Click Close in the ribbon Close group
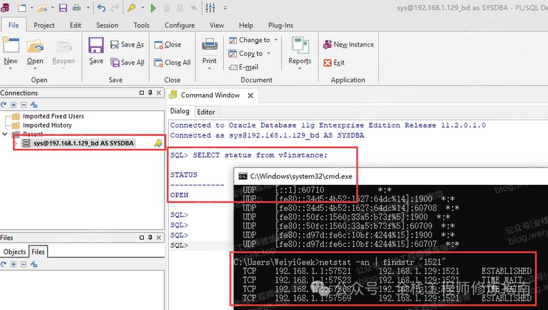This screenshot has height=310, width=548. pos(168,45)
